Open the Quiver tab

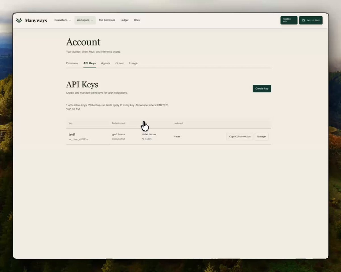pyautogui.click(x=120, y=63)
